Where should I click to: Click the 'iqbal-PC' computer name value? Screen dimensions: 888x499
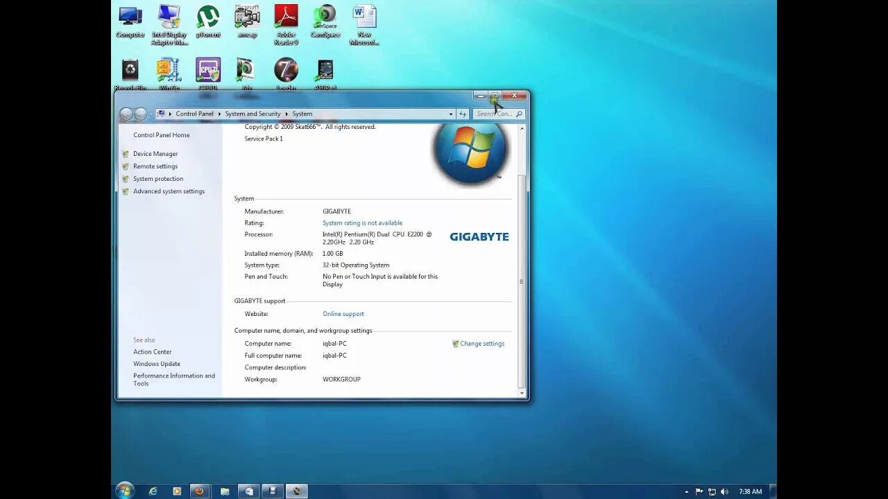[334, 344]
